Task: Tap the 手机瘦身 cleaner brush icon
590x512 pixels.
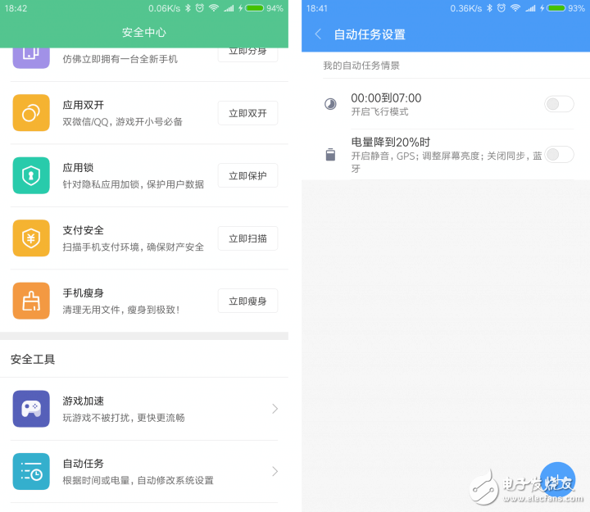Action: tap(31, 301)
